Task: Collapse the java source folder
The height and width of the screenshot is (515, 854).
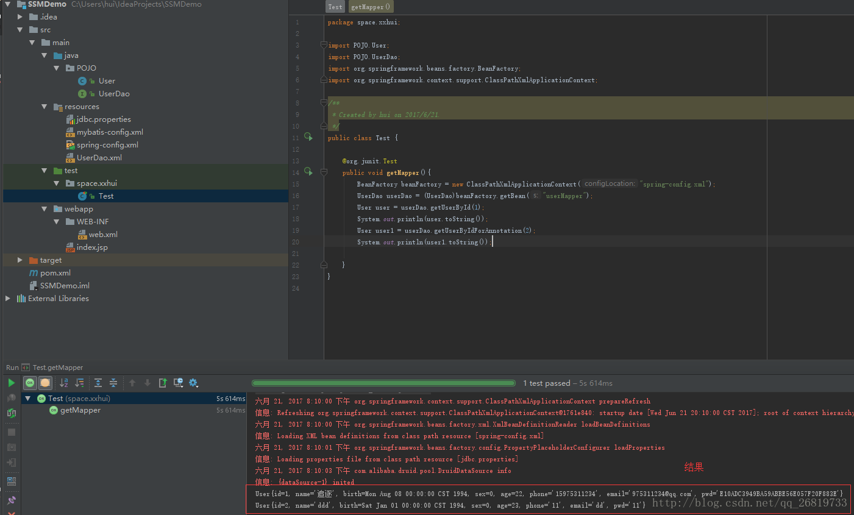Action: coord(44,55)
